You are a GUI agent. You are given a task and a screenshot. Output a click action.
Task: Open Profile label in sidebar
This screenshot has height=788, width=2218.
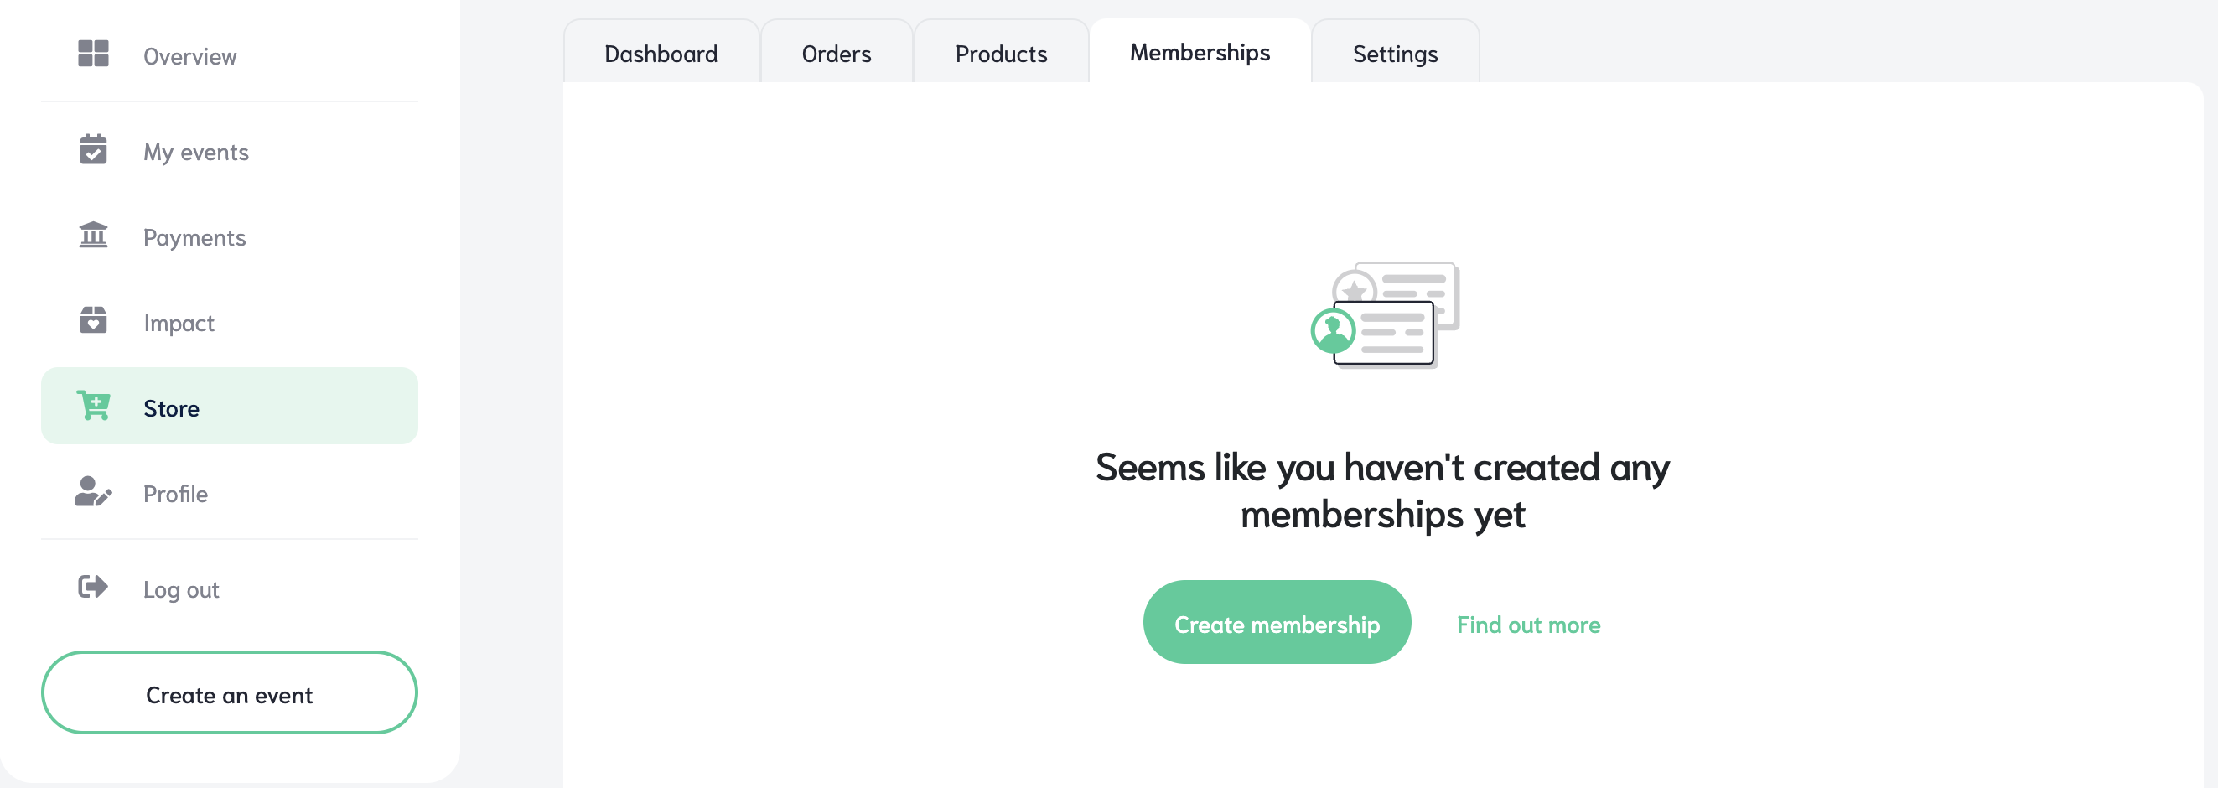[176, 494]
